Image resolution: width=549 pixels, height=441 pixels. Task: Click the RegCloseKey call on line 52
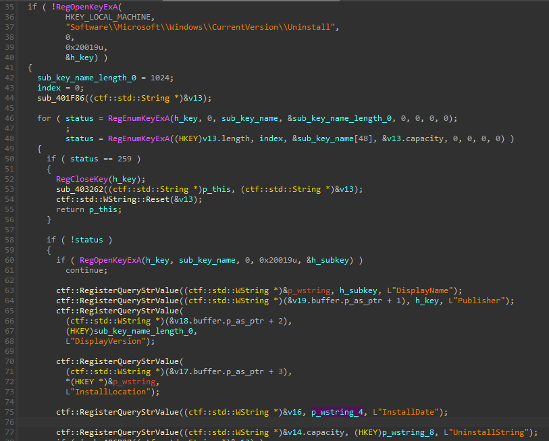[x=82, y=180]
